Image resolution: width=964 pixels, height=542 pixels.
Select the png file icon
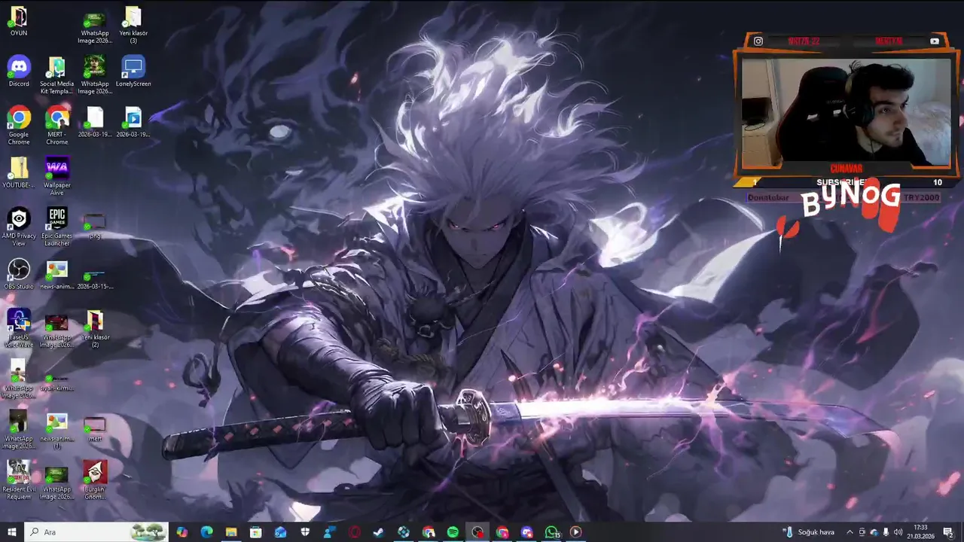point(95,224)
